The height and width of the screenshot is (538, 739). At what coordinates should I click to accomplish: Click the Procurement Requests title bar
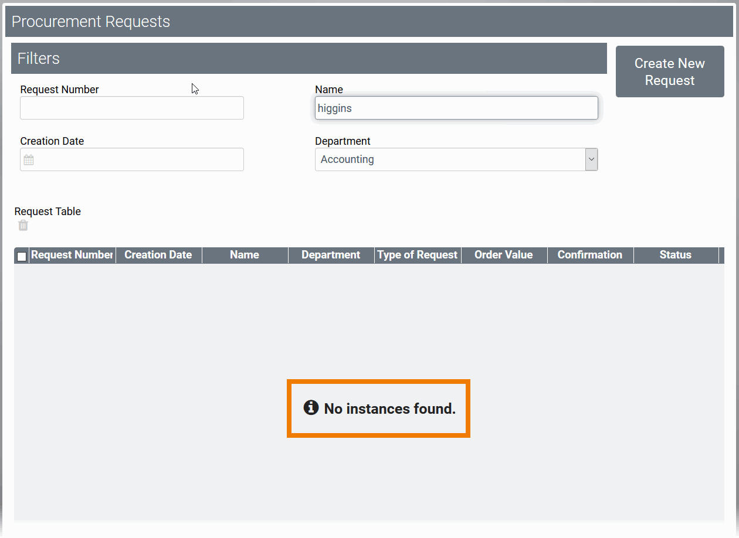pos(369,22)
